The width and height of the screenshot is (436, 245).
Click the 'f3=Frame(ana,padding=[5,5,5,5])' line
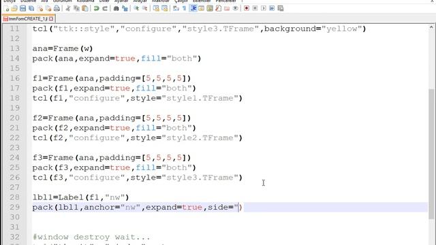[112, 158]
